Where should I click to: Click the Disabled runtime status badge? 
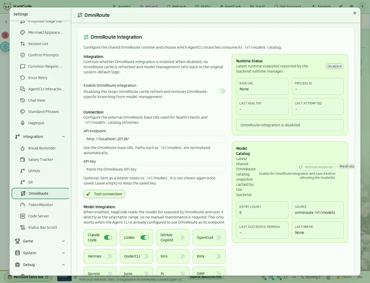click(x=334, y=66)
